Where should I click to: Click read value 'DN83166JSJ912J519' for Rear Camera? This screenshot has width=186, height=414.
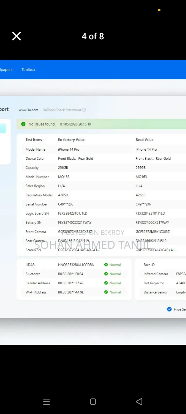click(x=151, y=241)
